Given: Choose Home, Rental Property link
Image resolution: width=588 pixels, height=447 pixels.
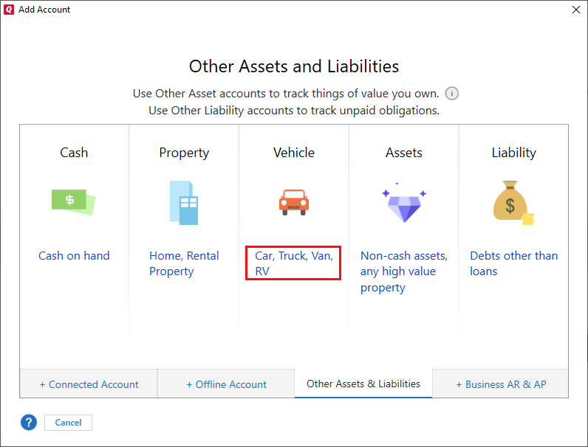Looking at the screenshot, I should click(184, 263).
